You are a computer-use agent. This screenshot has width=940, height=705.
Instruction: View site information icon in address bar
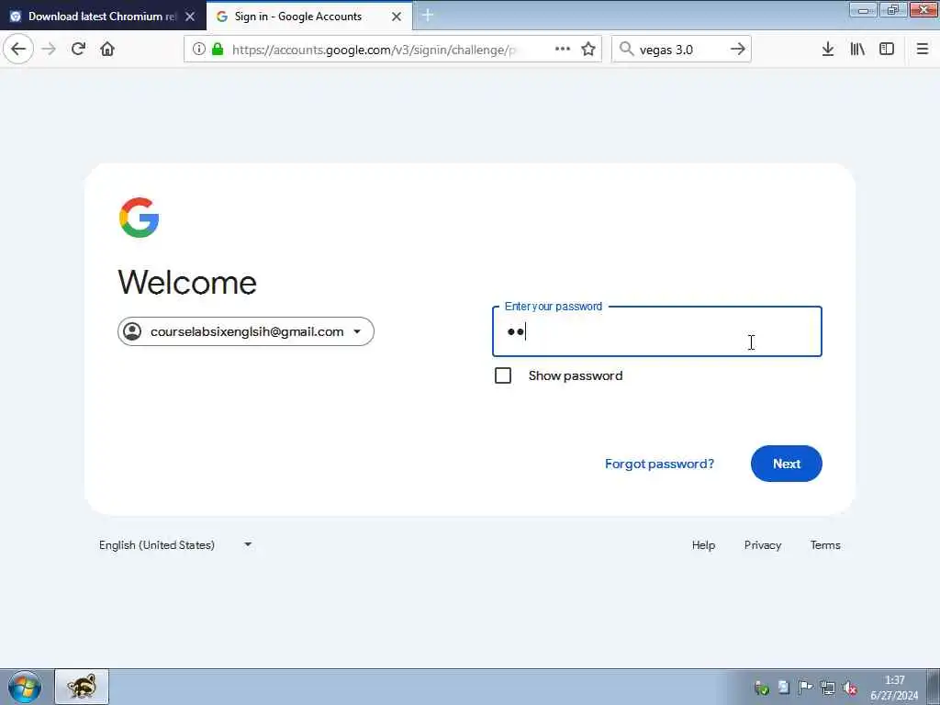pyautogui.click(x=199, y=50)
